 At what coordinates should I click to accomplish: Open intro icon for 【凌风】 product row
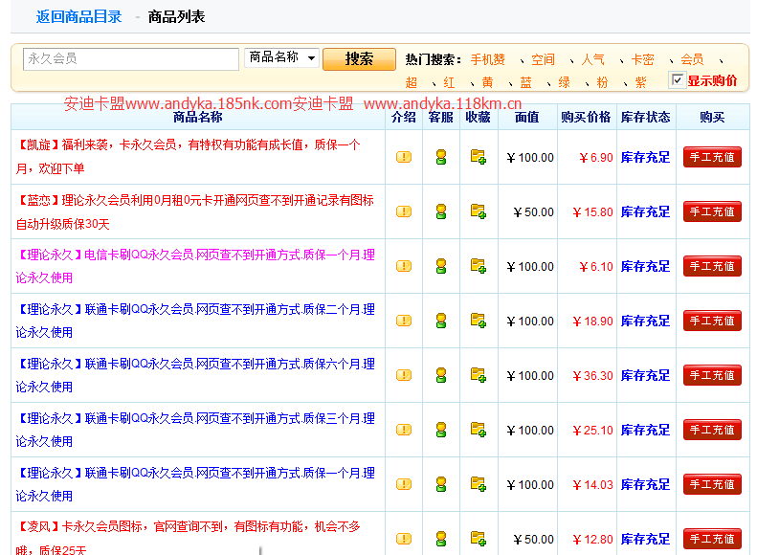pyautogui.click(x=404, y=539)
